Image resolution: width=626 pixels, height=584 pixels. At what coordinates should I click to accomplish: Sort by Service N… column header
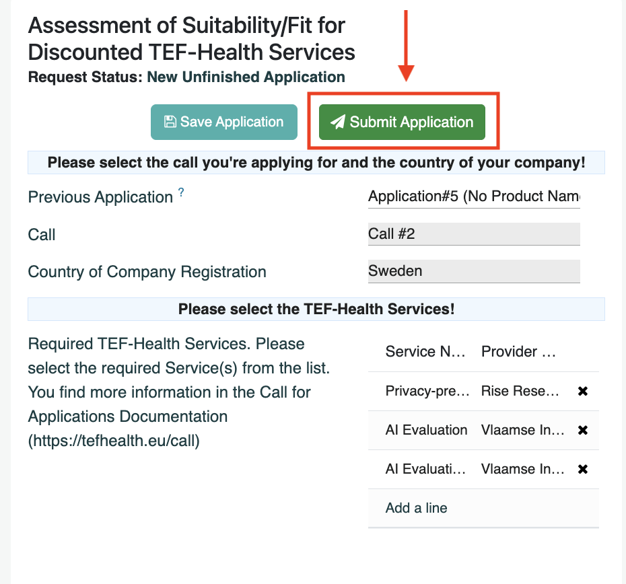click(x=425, y=352)
